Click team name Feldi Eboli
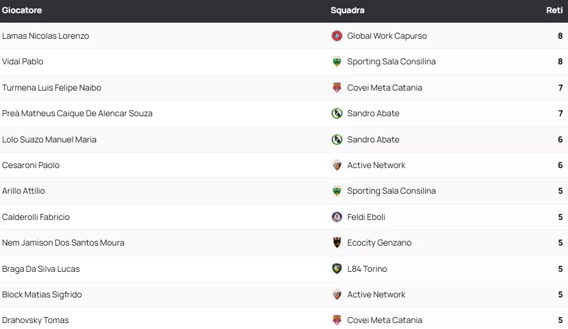Image resolution: width=568 pixels, height=329 pixels. [x=366, y=217]
